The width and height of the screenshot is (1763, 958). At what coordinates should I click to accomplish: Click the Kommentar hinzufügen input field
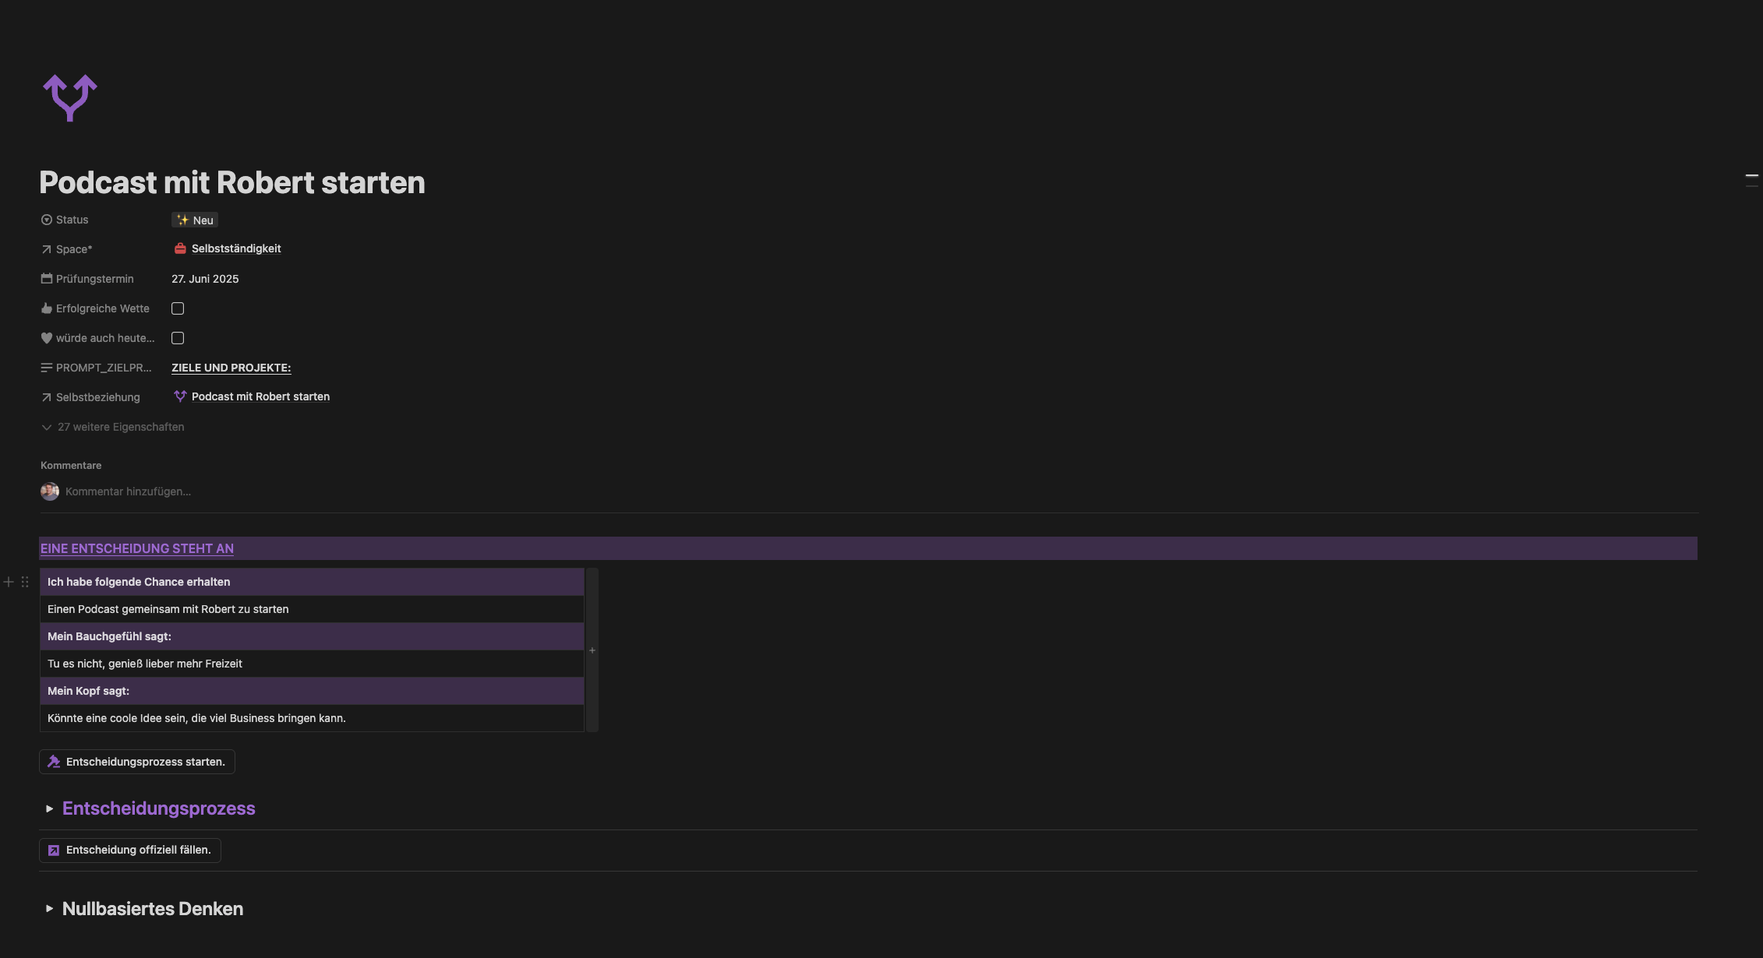point(128,491)
